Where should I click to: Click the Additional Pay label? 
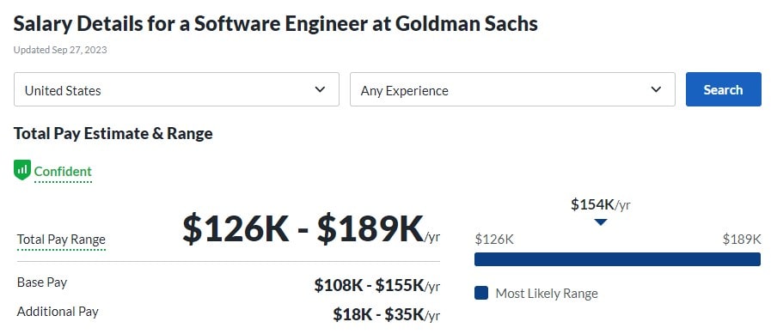(x=58, y=312)
